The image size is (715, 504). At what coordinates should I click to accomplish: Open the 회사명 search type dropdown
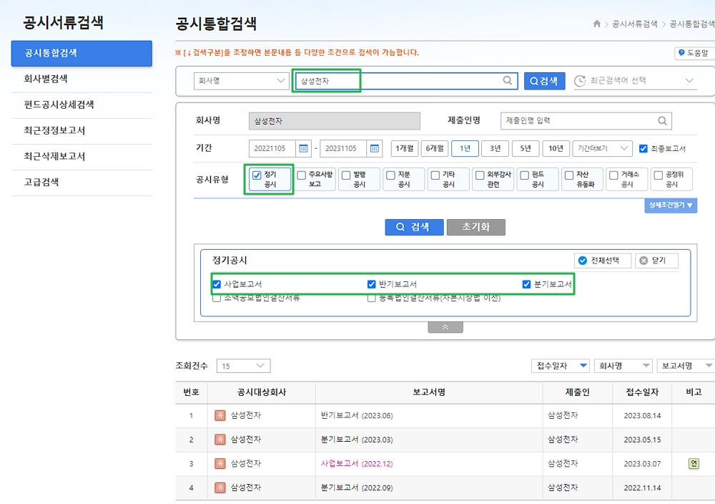pos(241,81)
